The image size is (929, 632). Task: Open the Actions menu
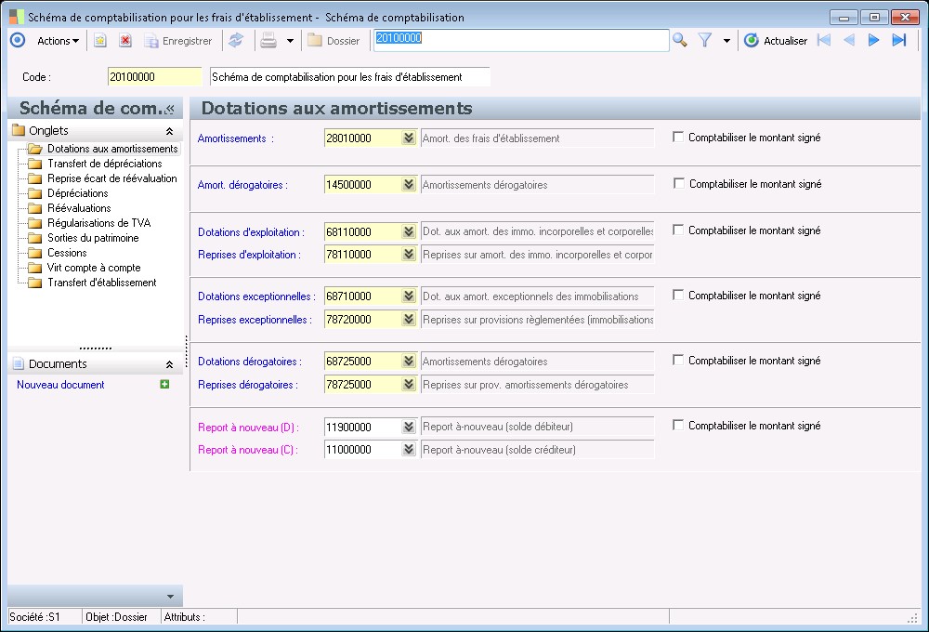pyautogui.click(x=58, y=41)
